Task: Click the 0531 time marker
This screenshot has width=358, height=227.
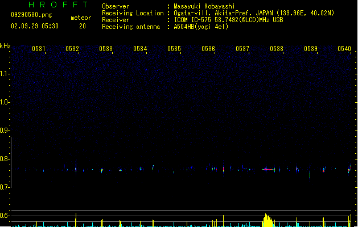Action: coord(38,49)
